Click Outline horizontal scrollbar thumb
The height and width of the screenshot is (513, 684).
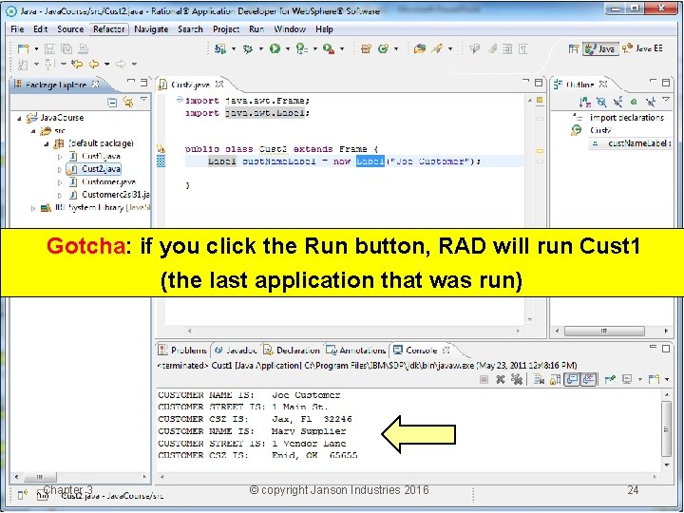(x=604, y=332)
